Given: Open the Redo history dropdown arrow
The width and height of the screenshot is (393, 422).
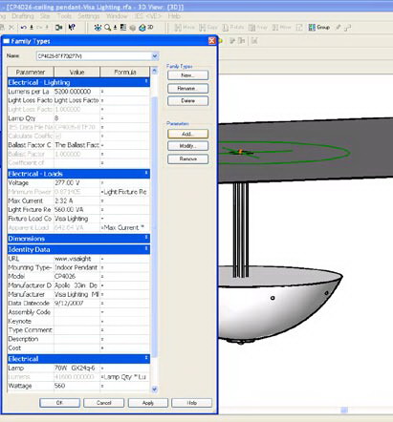Looking at the screenshot, I should click(x=47, y=28).
